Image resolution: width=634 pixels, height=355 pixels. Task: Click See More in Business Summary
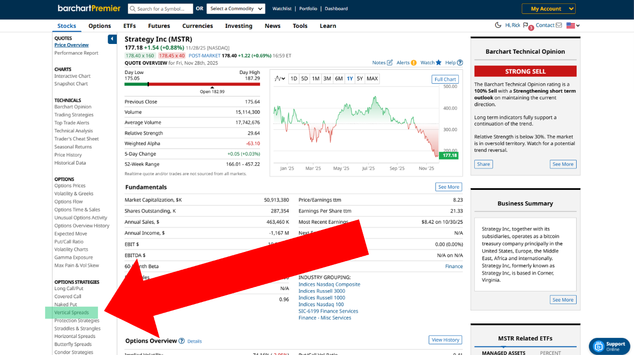tap(563, 300)
